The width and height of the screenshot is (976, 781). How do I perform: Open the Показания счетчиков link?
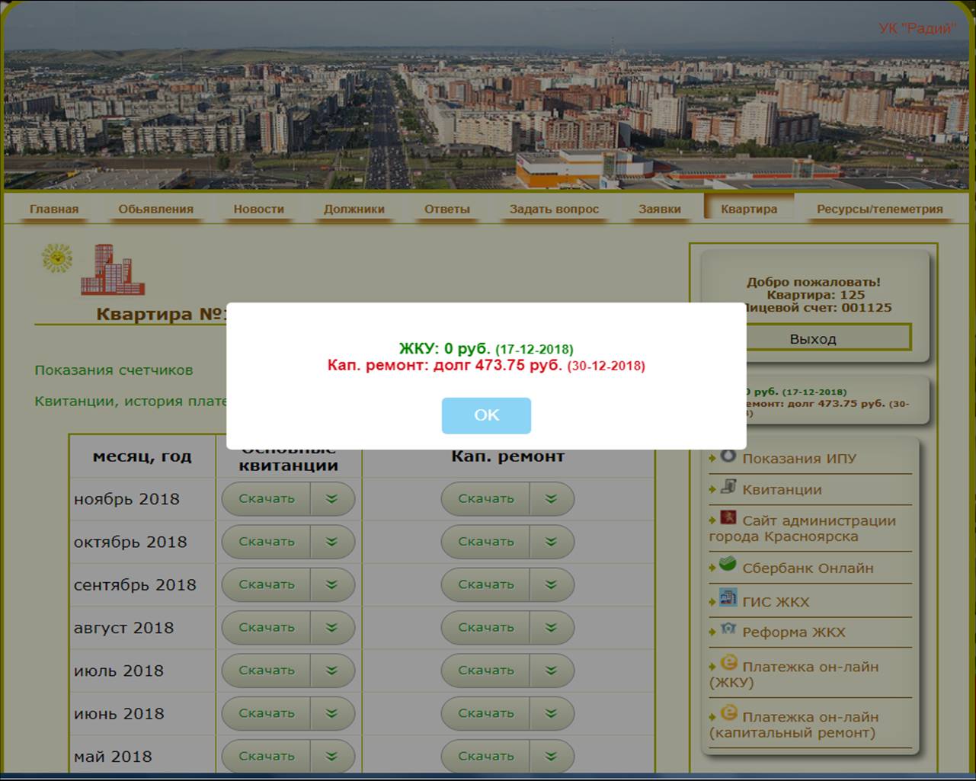(114, 370)
